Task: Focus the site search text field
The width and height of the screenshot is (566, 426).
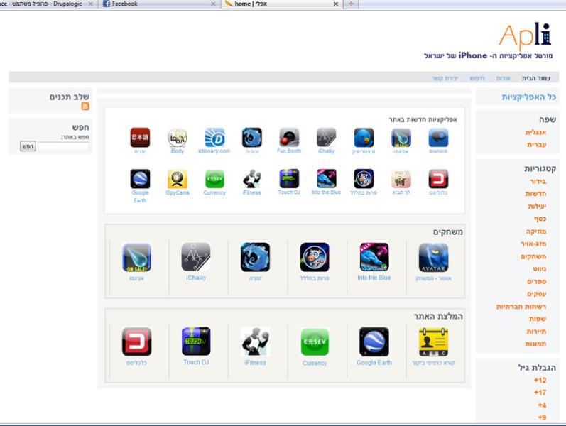Action: pyautogui.click(x=63, y=146)
